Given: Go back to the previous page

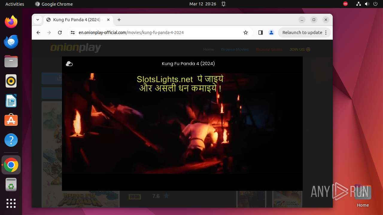Looking at the screenshot, I should (38, 33).
